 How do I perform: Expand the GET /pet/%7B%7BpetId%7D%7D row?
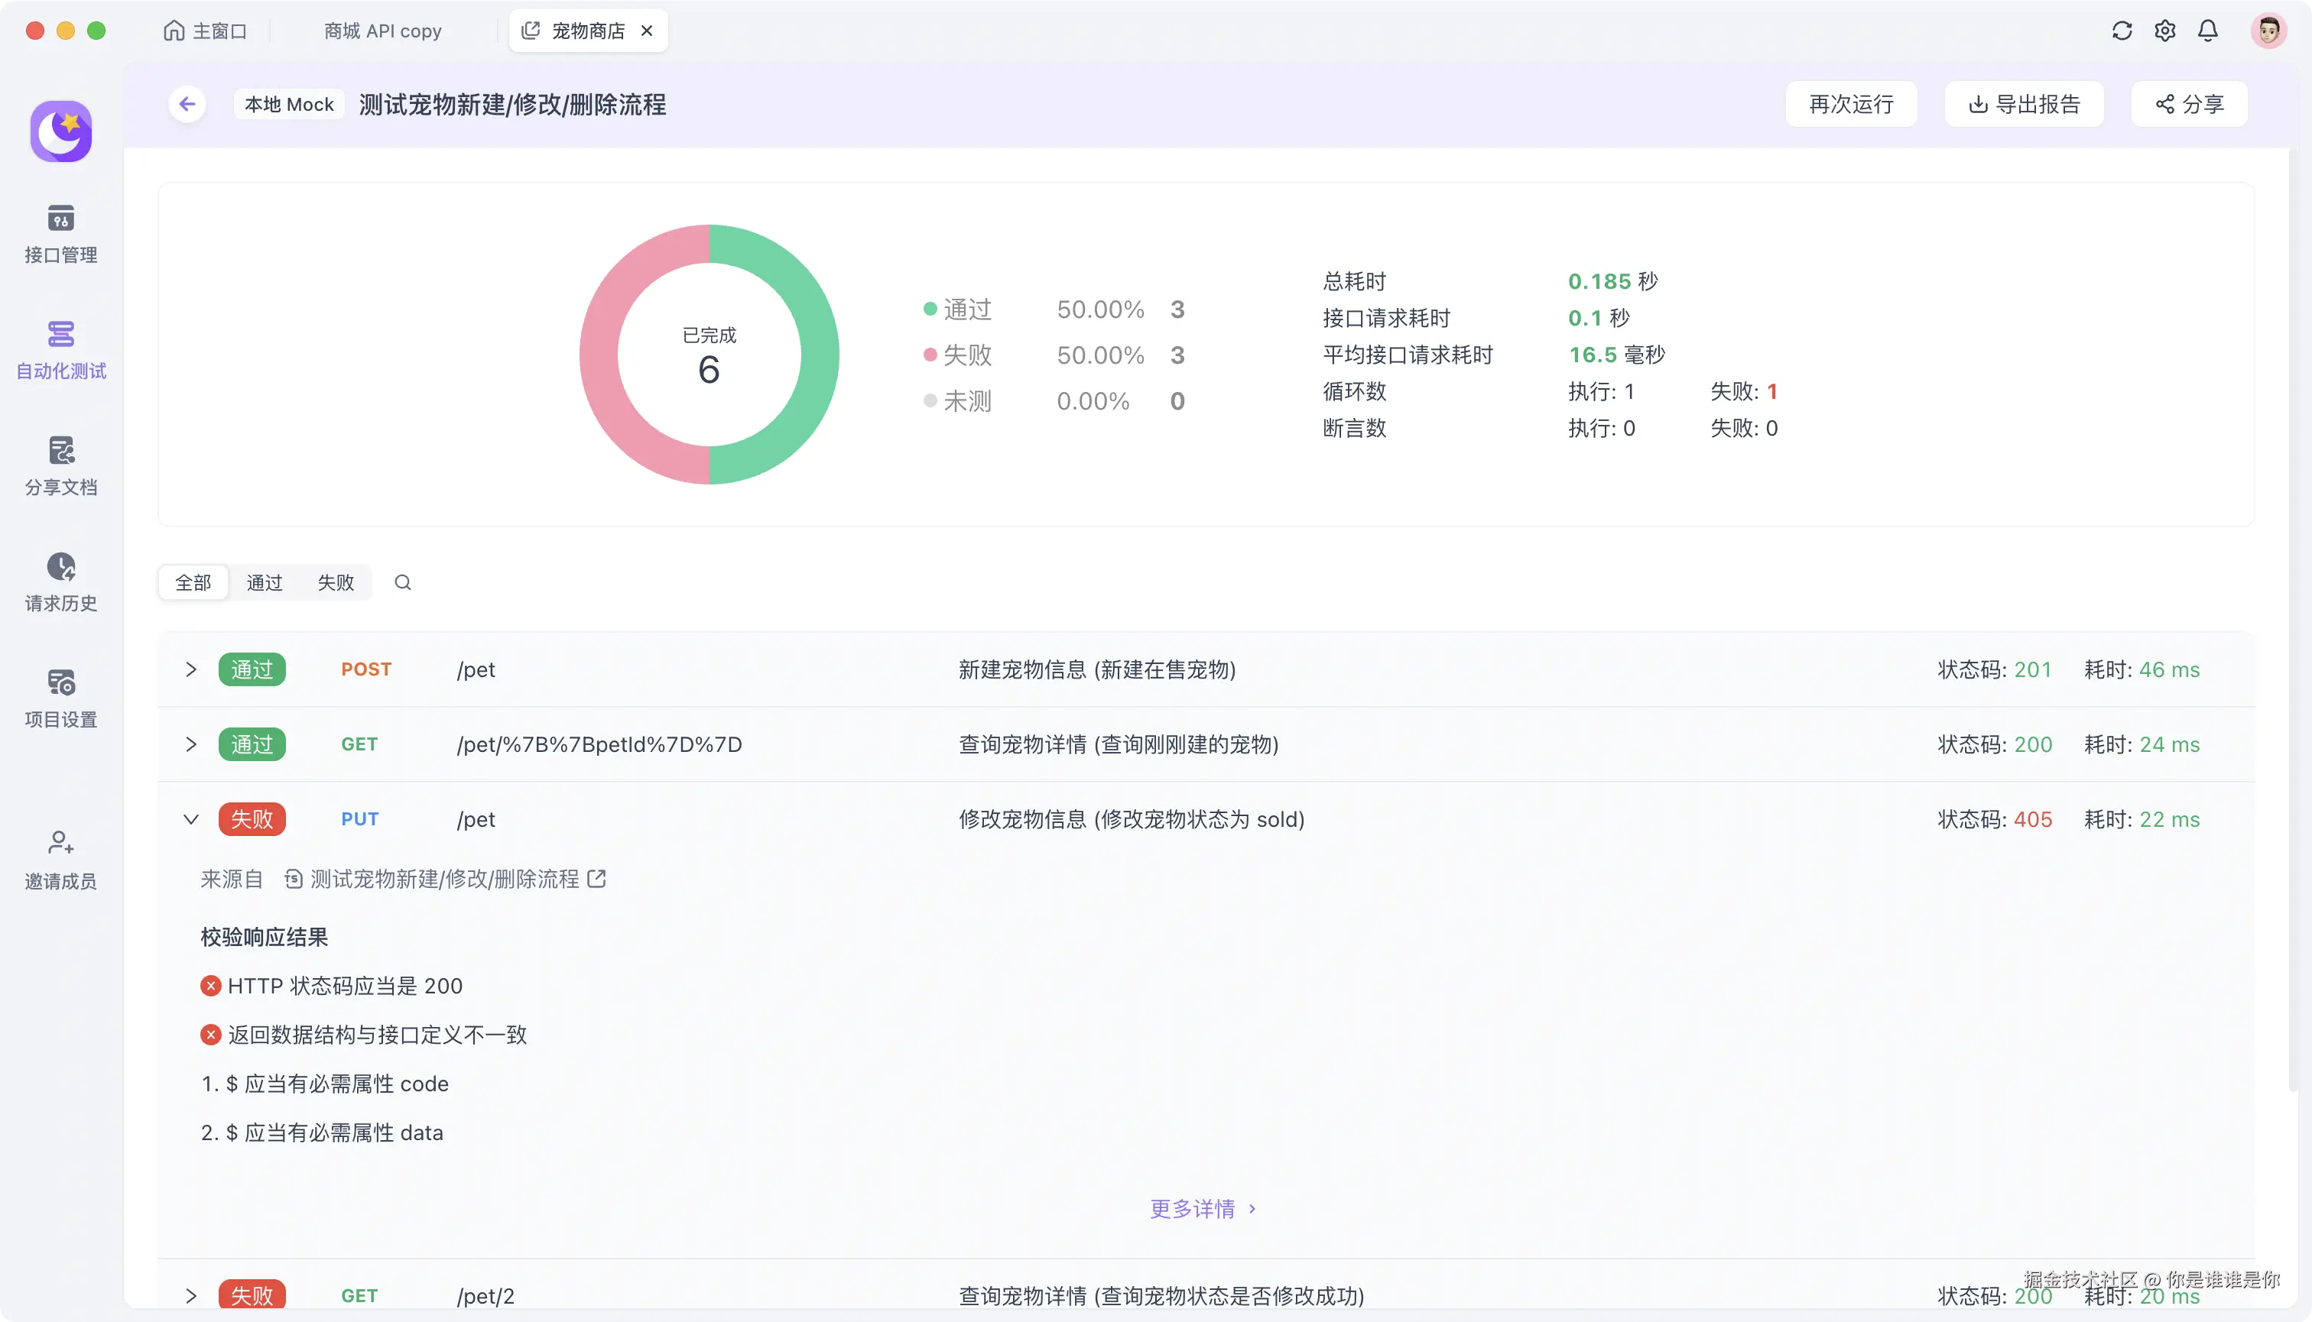(191, 744)
